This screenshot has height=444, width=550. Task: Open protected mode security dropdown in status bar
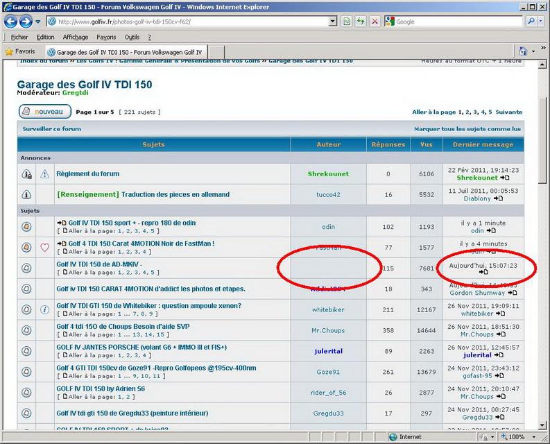[x=492, y=437]
